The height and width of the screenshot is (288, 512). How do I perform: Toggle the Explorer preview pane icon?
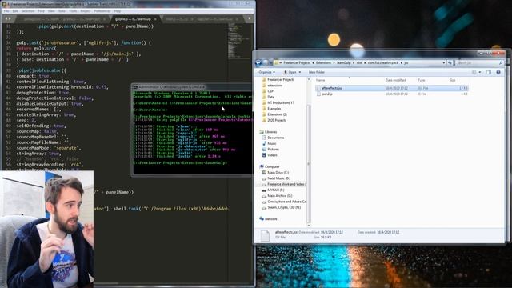click(x=489, y=72)
